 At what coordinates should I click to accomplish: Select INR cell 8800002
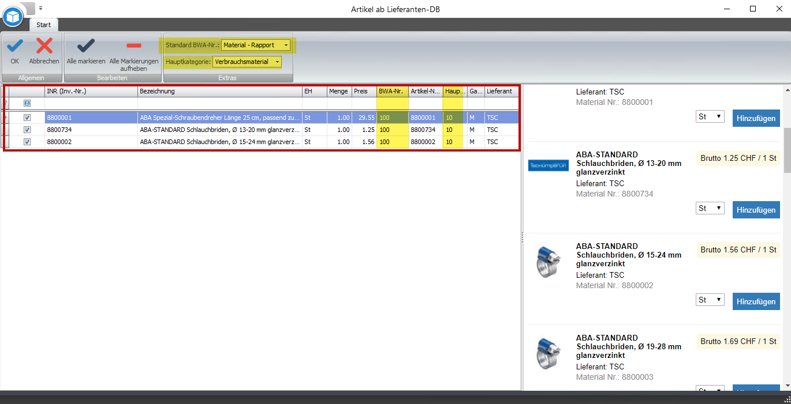(91, 142)
